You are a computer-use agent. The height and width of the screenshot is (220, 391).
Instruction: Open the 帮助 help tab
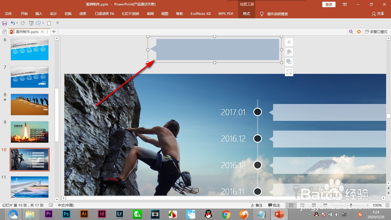coord(179,14)
